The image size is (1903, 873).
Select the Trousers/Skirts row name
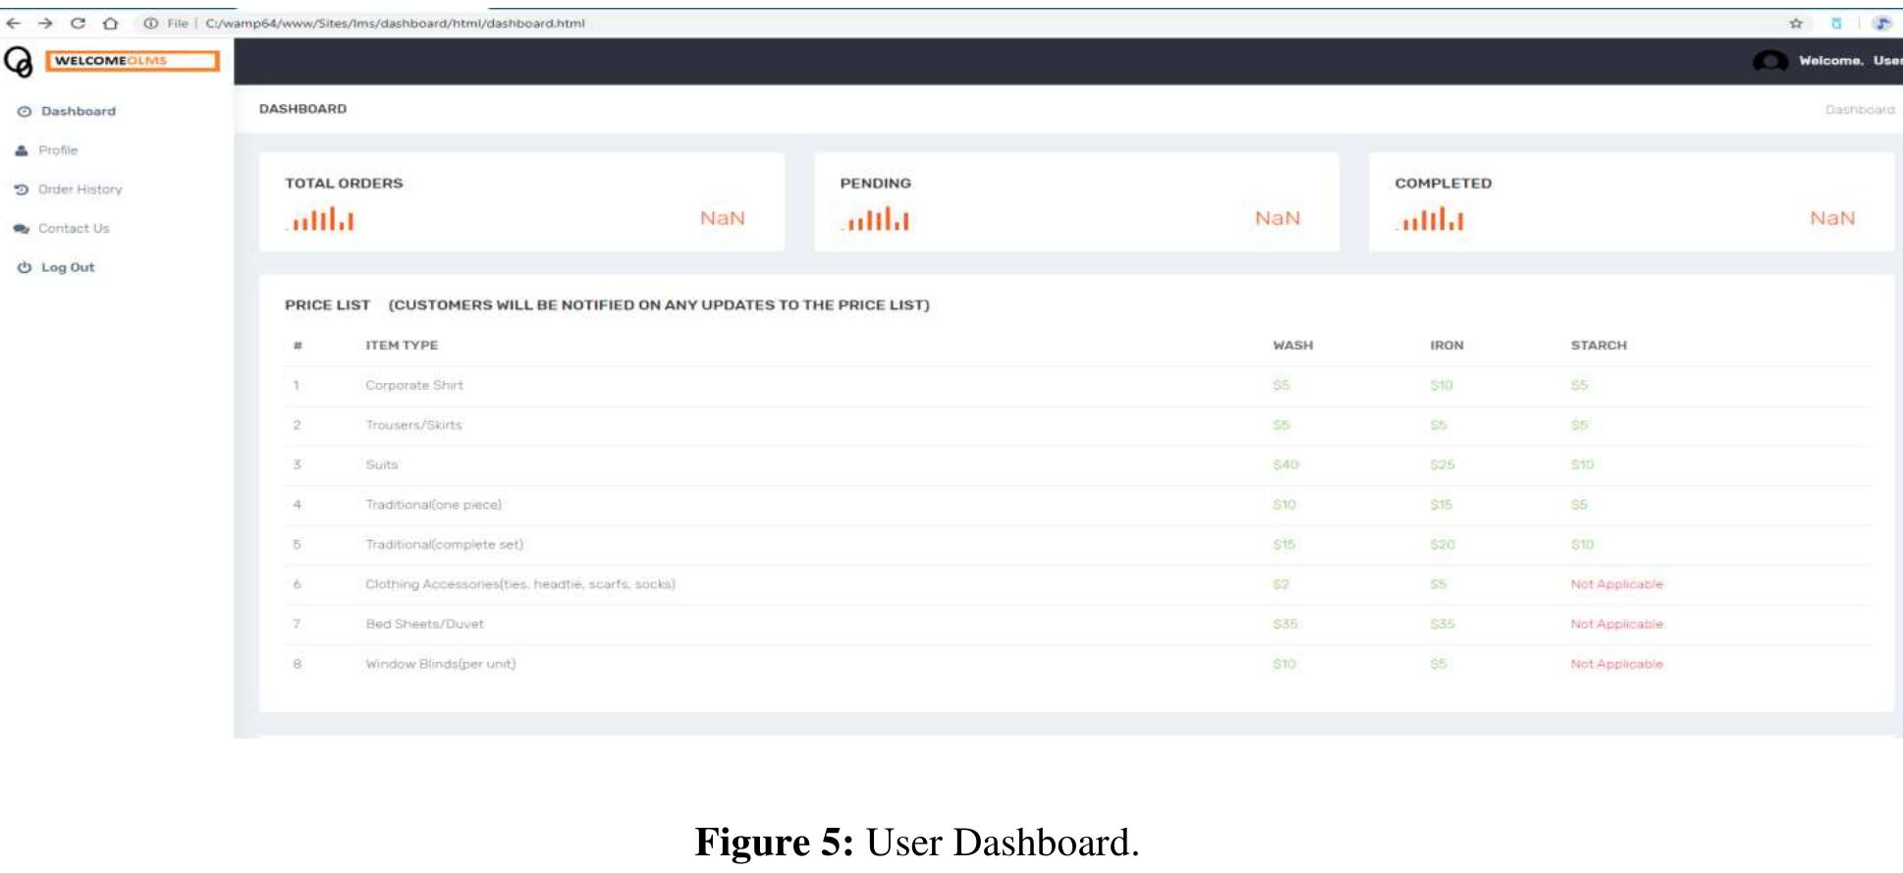point(413,425)
